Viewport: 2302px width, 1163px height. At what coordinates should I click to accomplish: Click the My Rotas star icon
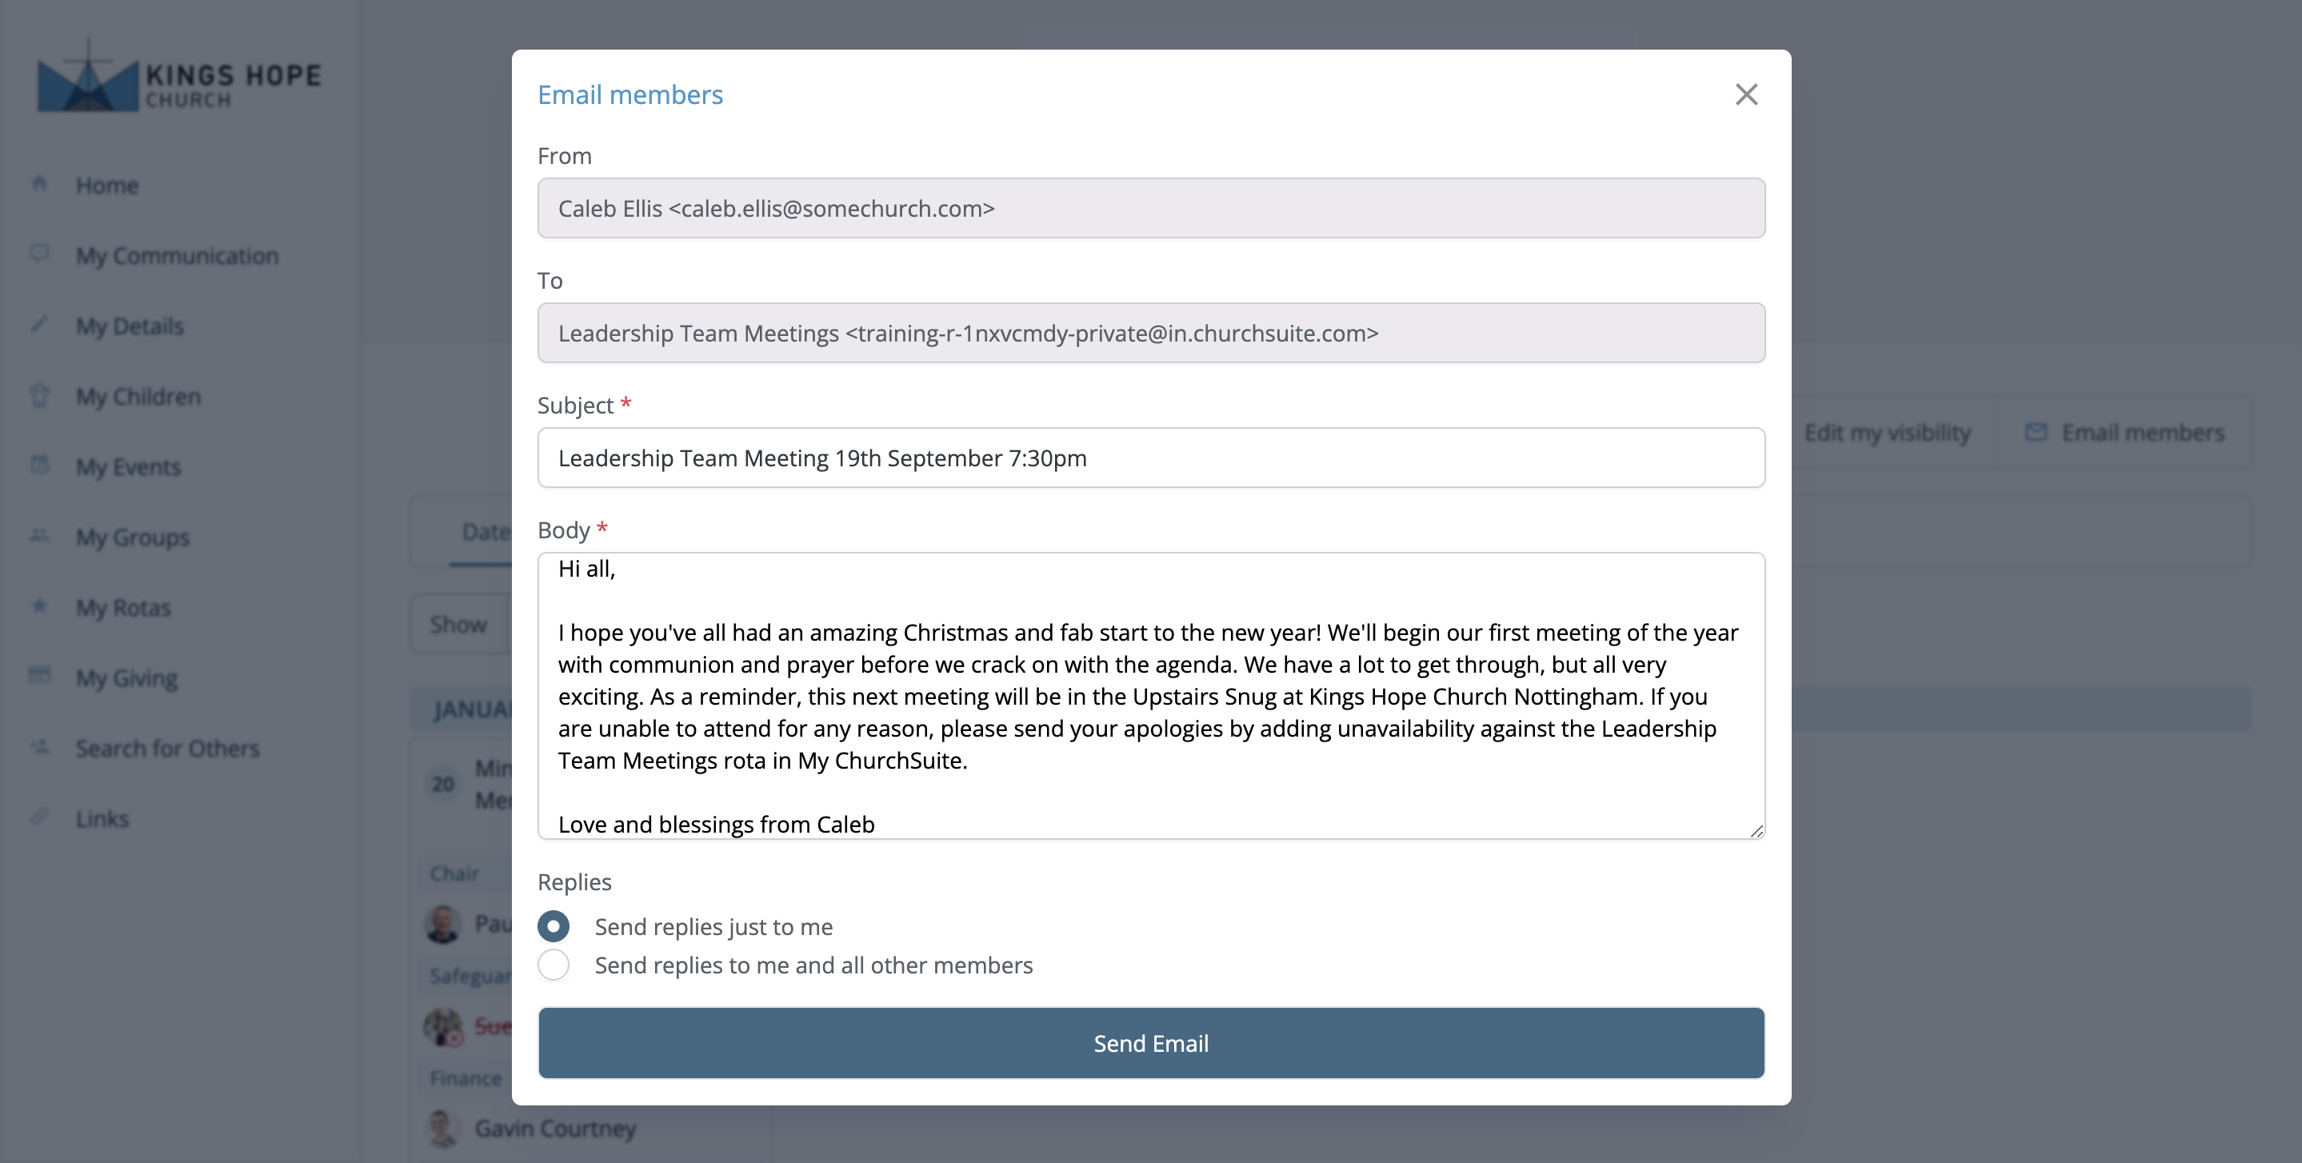(x=39, y=605)
